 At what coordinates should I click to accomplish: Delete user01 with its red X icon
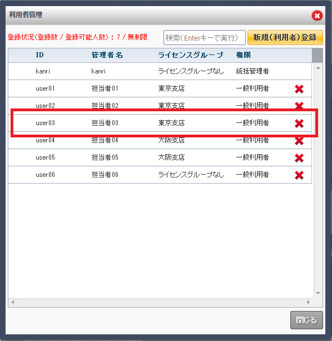click(x=299, y=89)
